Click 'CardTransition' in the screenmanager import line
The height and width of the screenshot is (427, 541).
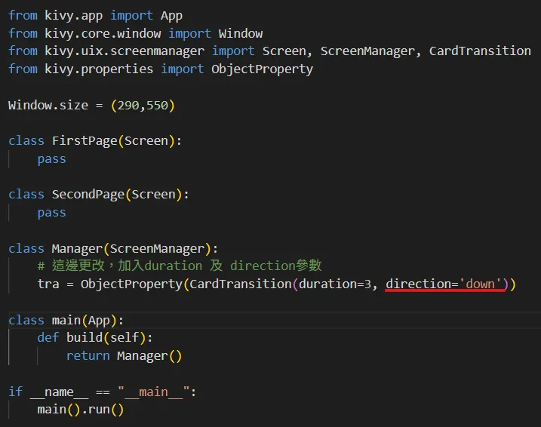point(480,51)
